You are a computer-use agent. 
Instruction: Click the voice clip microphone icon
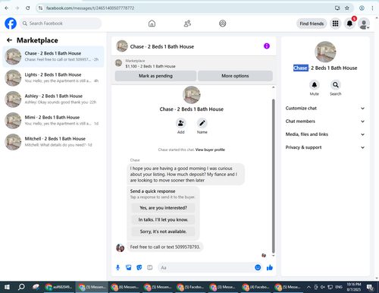117,267
